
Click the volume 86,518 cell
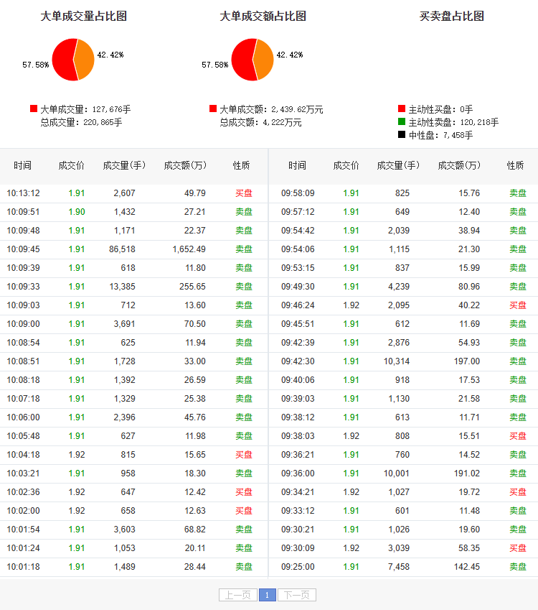(122, 249)
